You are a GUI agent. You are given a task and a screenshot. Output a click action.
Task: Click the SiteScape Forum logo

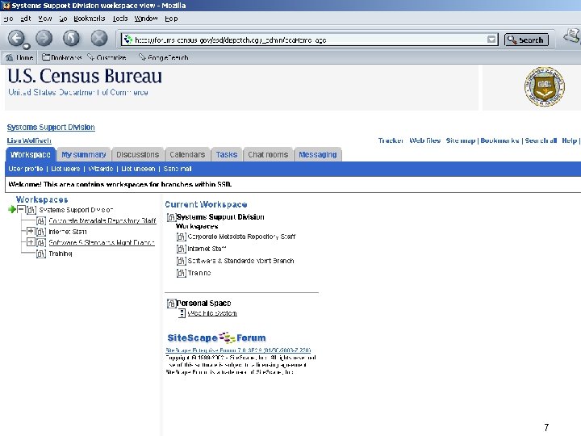click(x=216, y=337)
